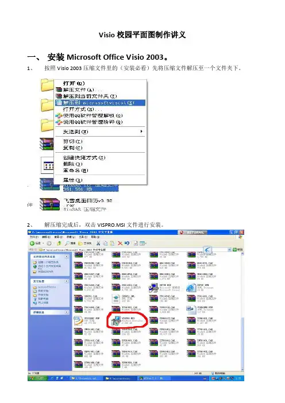Open 我的电脑 in 其它位置 panel
Screen dimensions: 285x403
[x=41, y=299]
